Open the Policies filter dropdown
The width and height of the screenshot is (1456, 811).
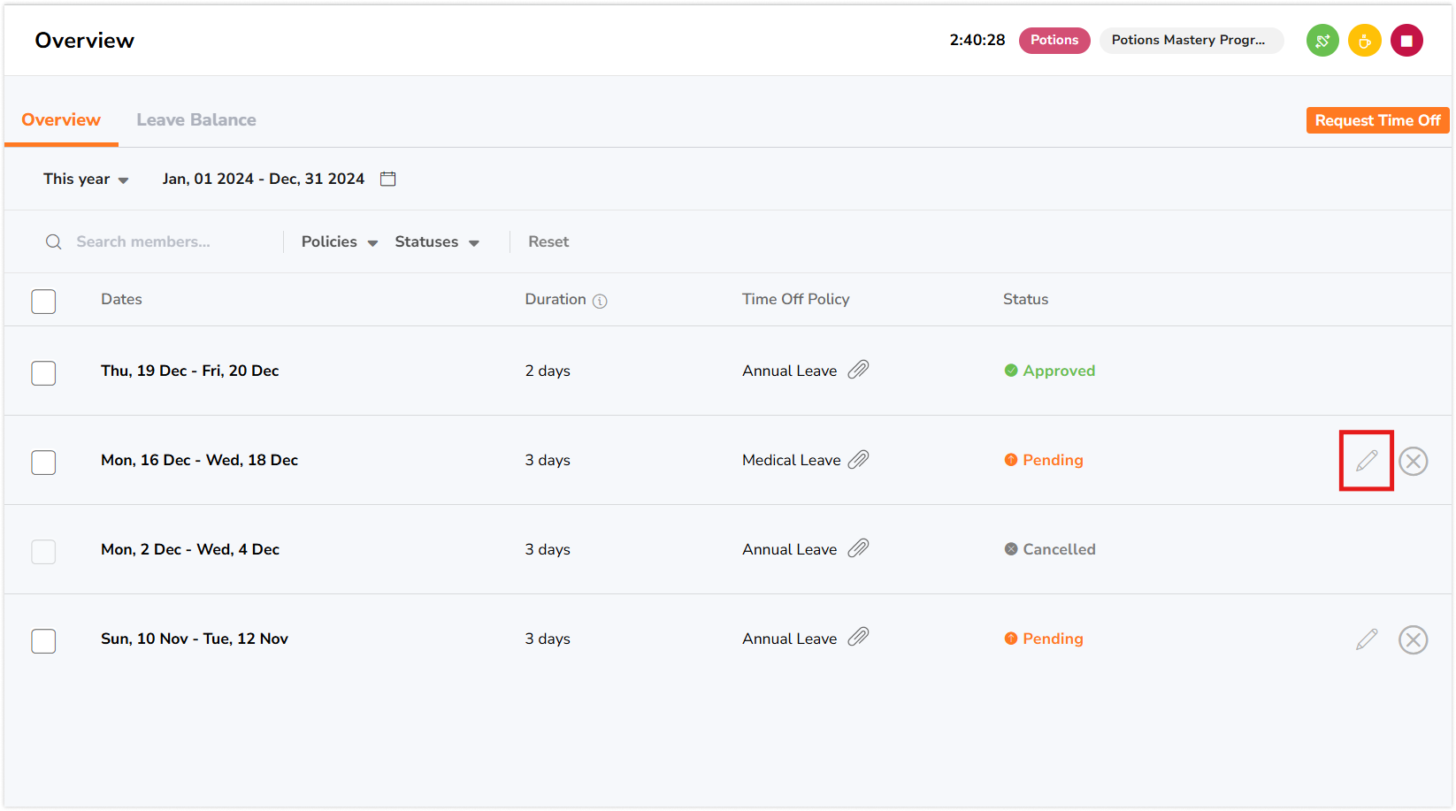(x=340, y=241)
